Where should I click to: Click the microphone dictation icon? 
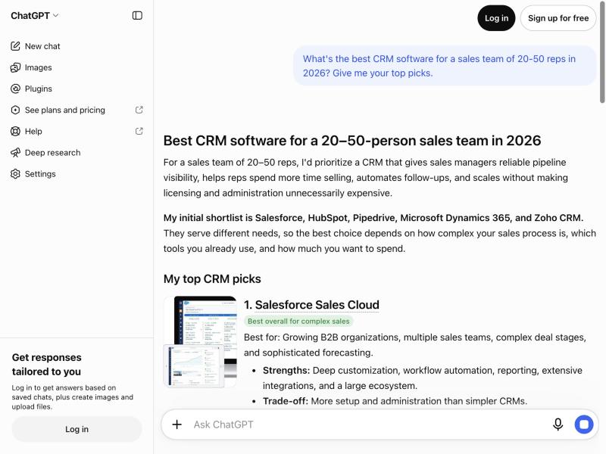558,424
